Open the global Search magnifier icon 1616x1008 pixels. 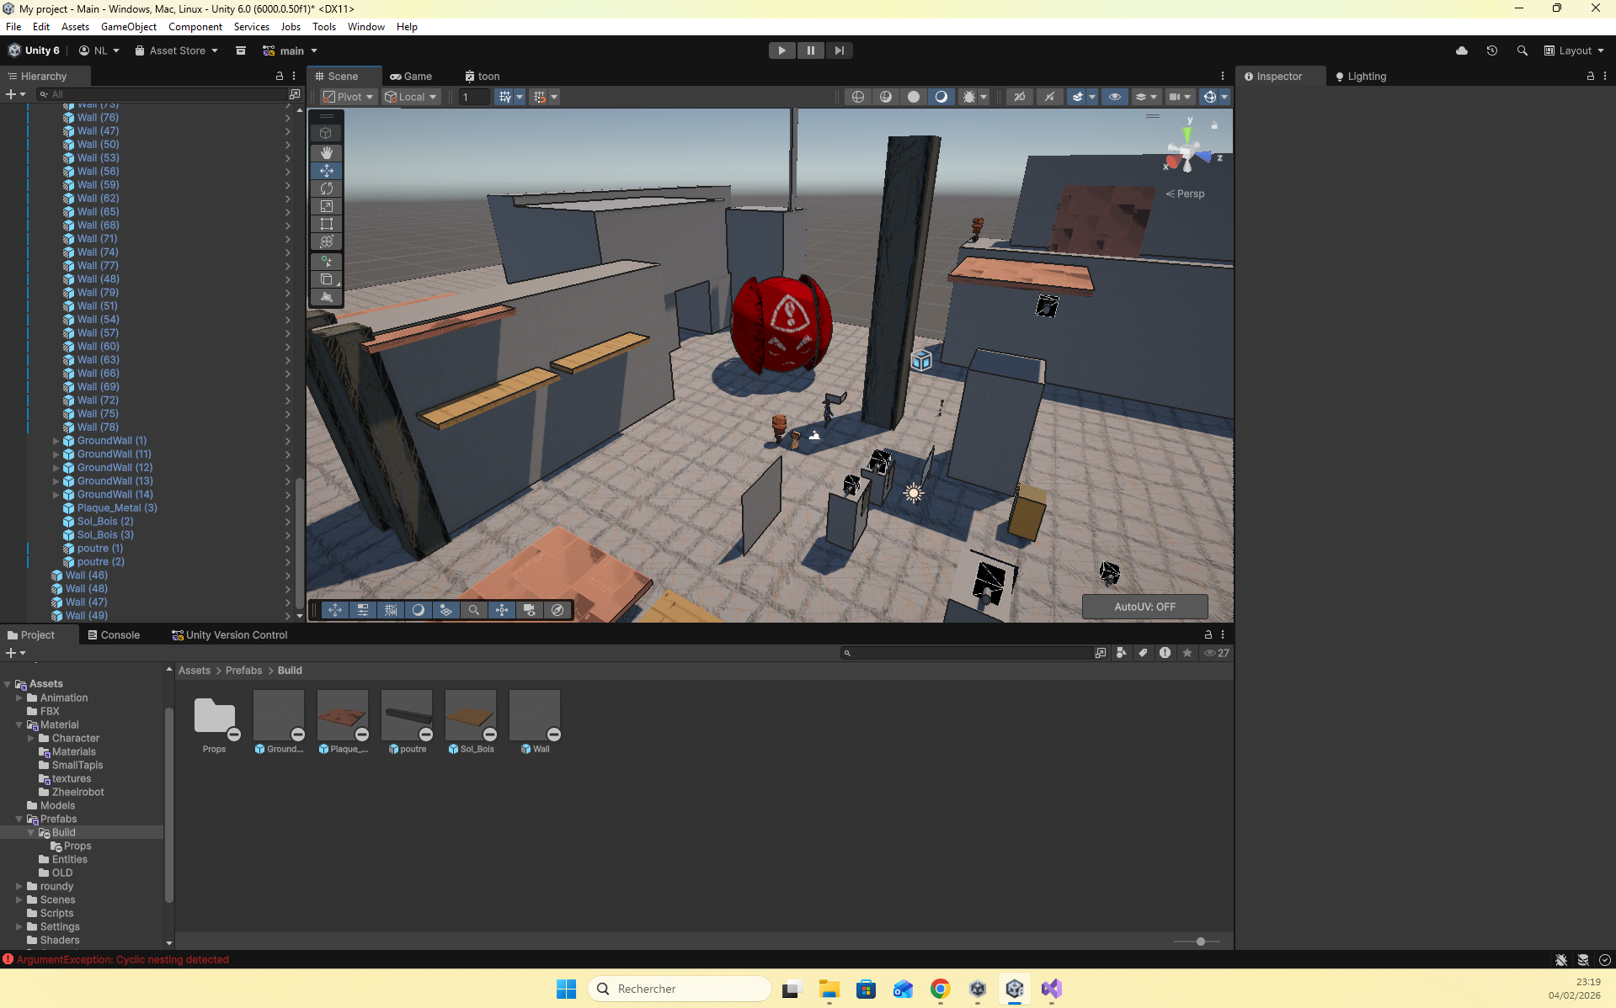point(1523,50)
